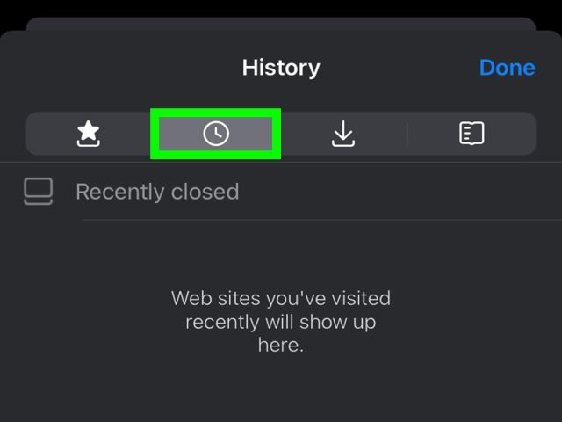Click empty area below the empty-history message
This screenshot has height=422, width=562.
pos(281,389)
